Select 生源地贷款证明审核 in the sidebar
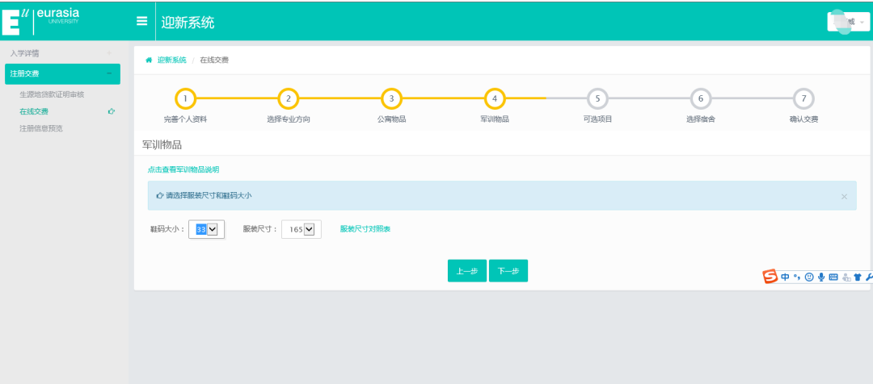Image resolution: width=873 pixels, height=384 pixels. [x=52, y=94]
